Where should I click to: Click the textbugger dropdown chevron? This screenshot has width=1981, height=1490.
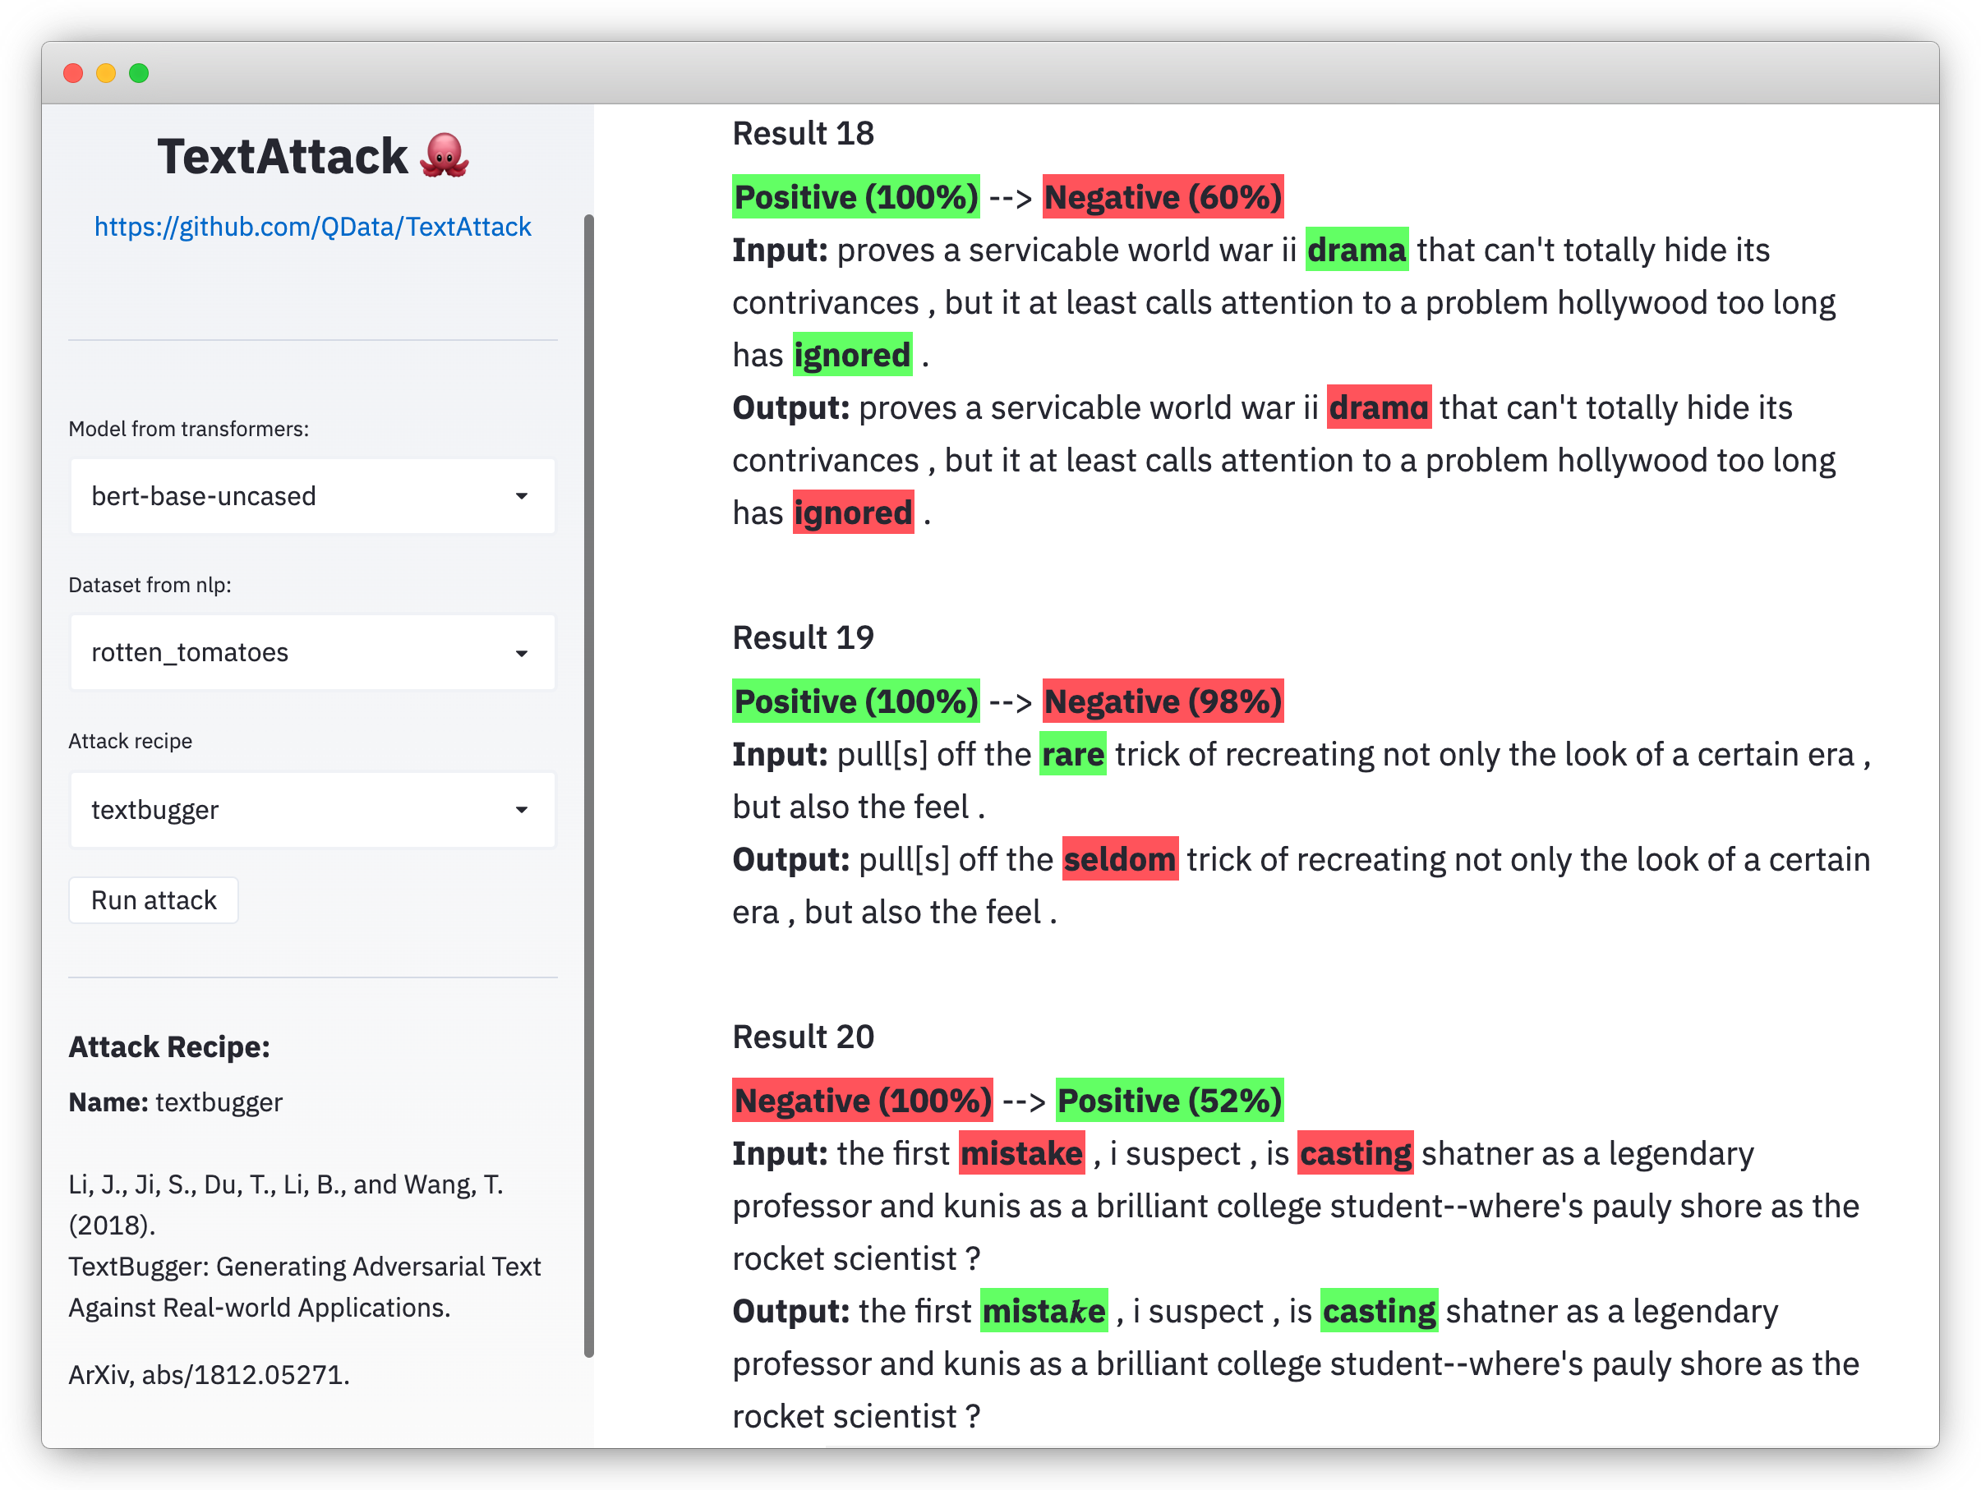[x=522, y=809]
